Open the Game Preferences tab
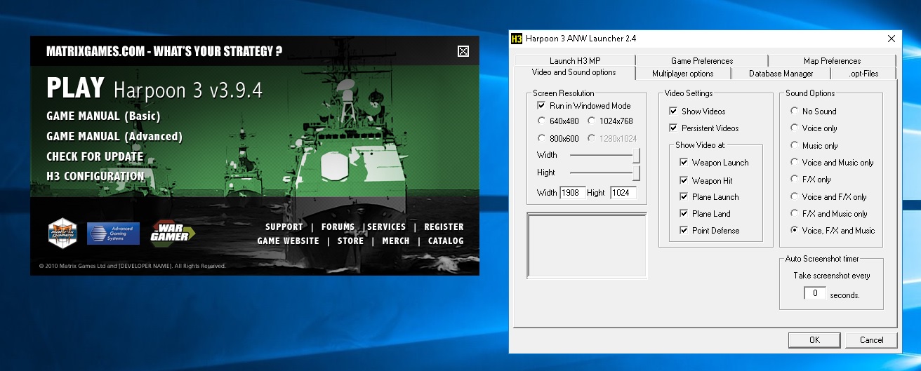Viewport: 921px width, 371px height. click(x=701, y=61)
